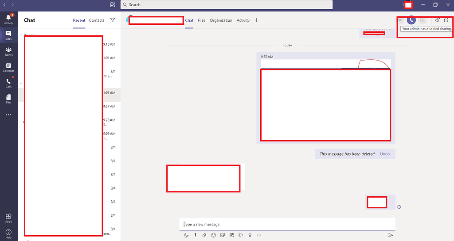Go back with the left navigation arrow
This screenshot has width=454, height=241.
pyautogui.click(x=4, y=4)
